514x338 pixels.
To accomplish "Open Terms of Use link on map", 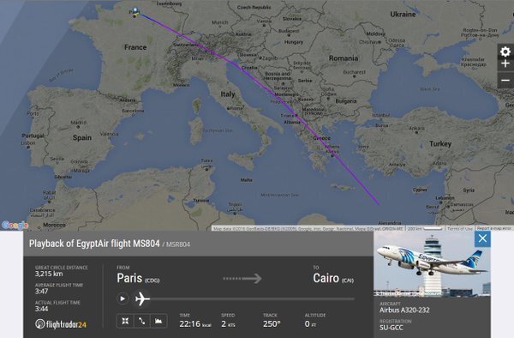I will [459, 228].
